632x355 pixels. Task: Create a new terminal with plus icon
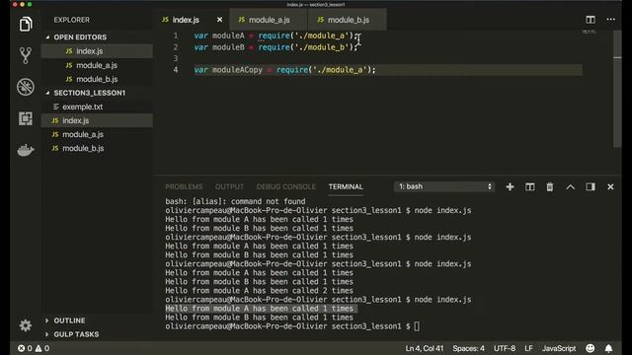510,186
